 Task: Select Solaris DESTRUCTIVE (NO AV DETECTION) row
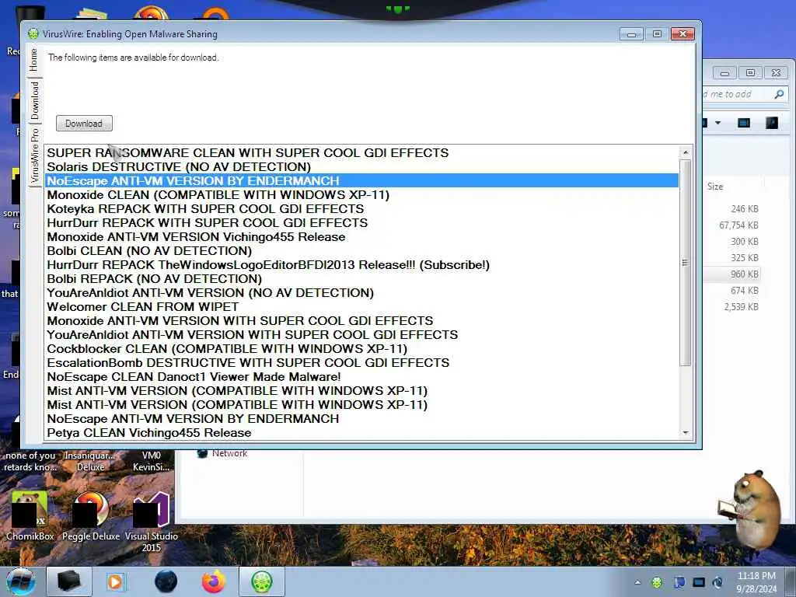361,167
